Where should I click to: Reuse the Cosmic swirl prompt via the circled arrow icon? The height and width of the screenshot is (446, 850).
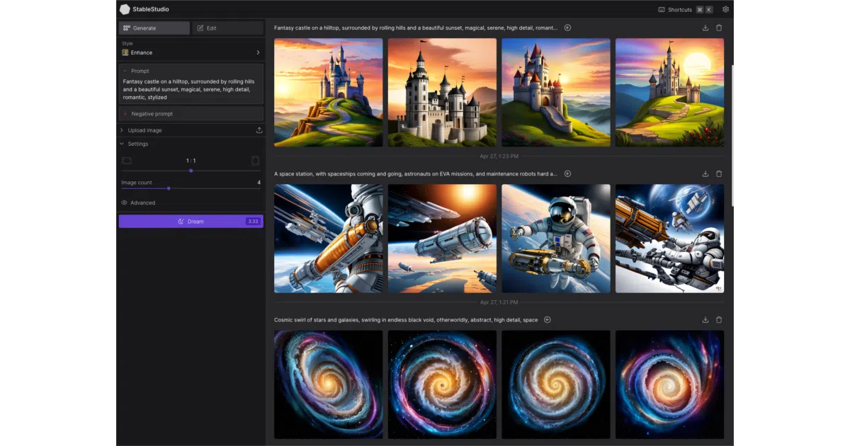click(548, 320)
